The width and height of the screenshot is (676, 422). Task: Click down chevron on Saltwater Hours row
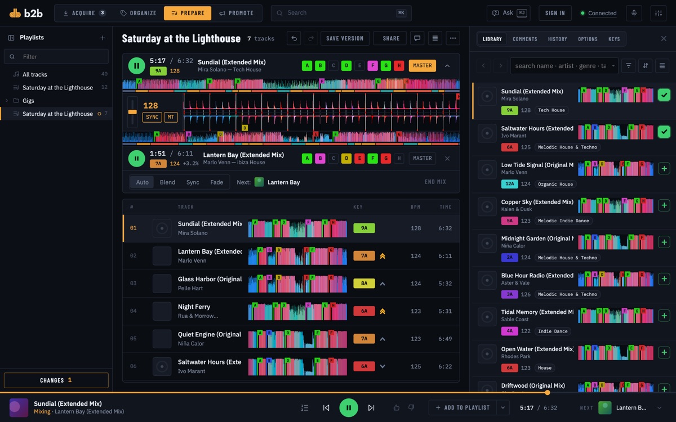pyautogui.click(x=383, y=366)
